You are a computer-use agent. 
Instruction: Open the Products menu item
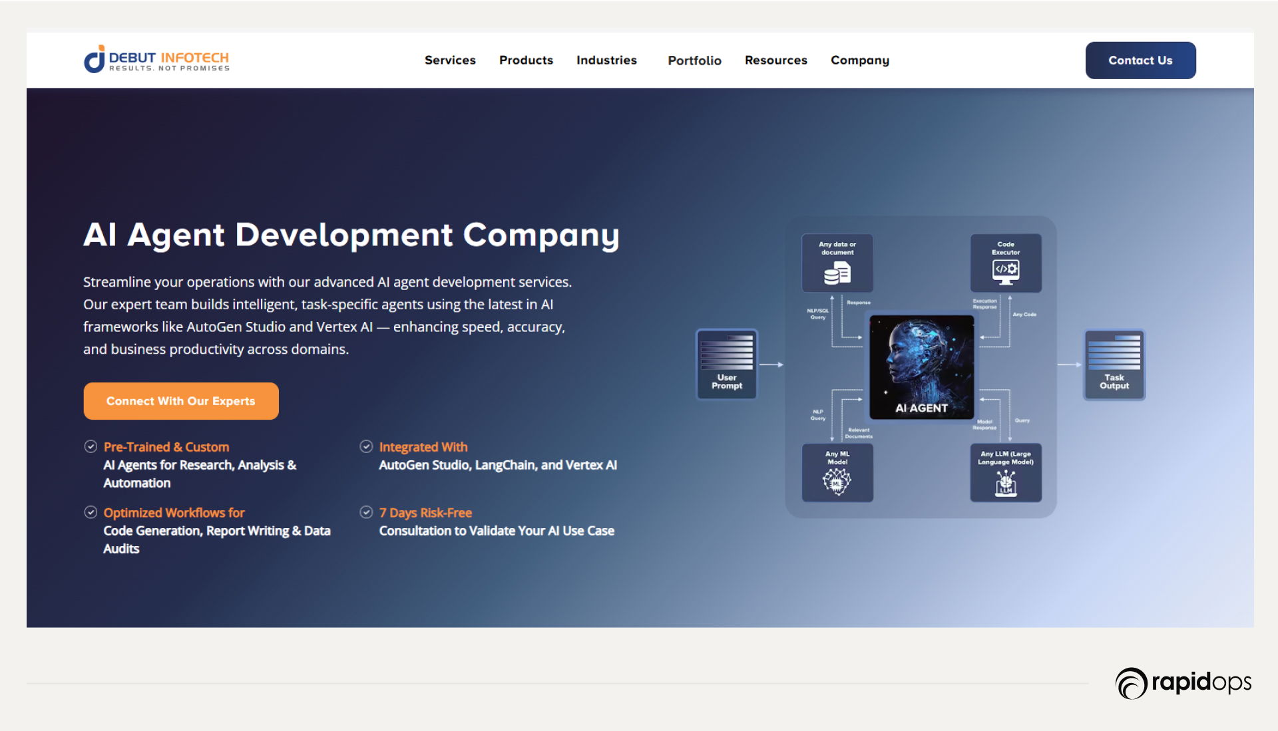tap(526, 60)
